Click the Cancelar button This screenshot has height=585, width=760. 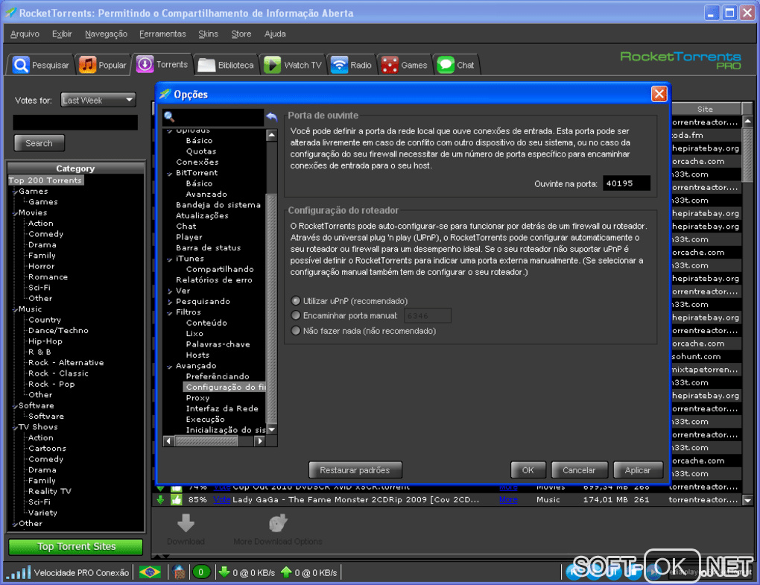click(579, 470)
